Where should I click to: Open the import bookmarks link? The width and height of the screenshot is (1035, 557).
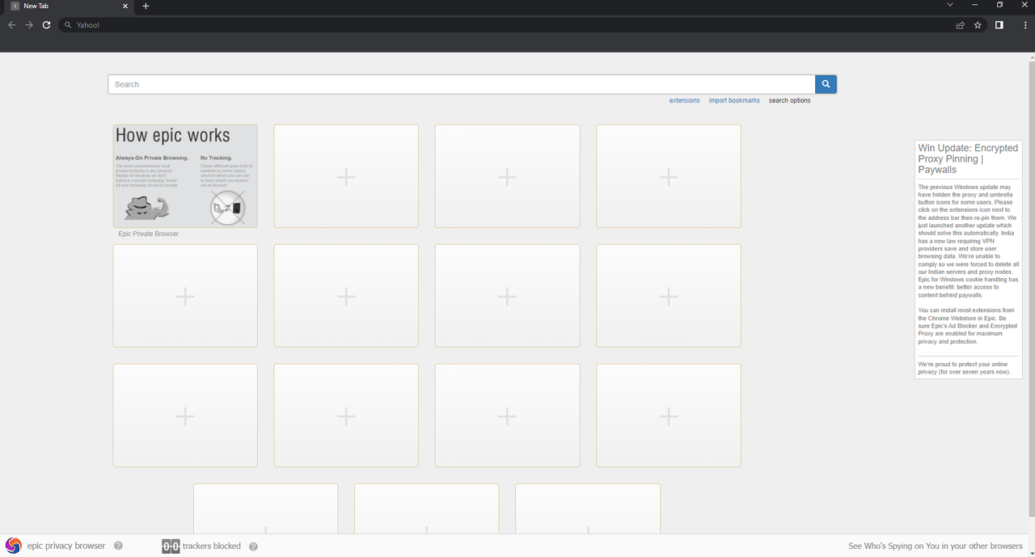pyautogui.click(x=734, y=100)
